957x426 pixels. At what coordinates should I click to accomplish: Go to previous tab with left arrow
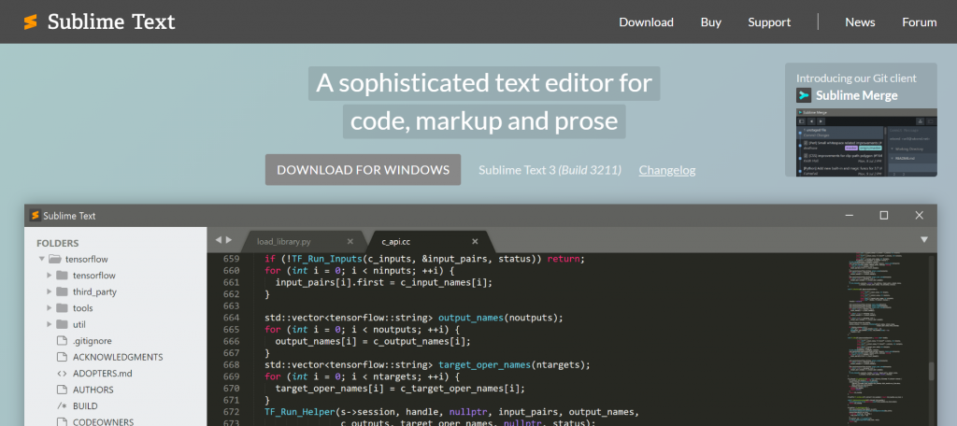[218, 240]
